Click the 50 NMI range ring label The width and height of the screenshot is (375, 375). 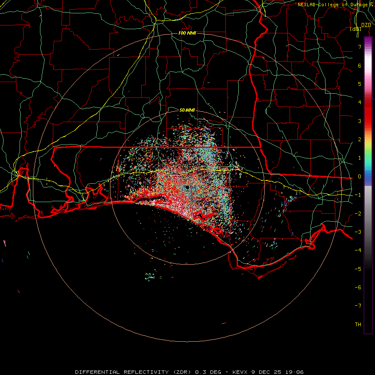[187, 110]
